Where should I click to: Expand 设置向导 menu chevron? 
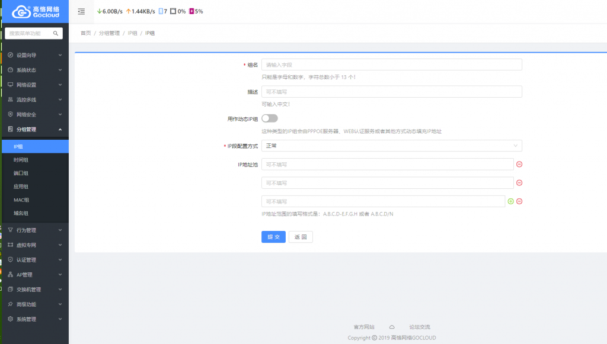pos(60,55)
